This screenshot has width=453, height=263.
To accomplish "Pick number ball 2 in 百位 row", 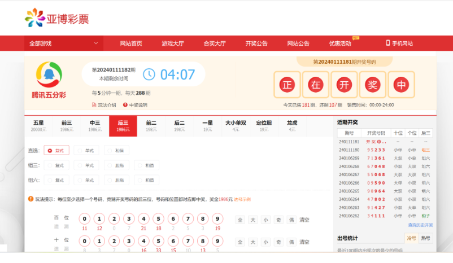I will point(114,219).
